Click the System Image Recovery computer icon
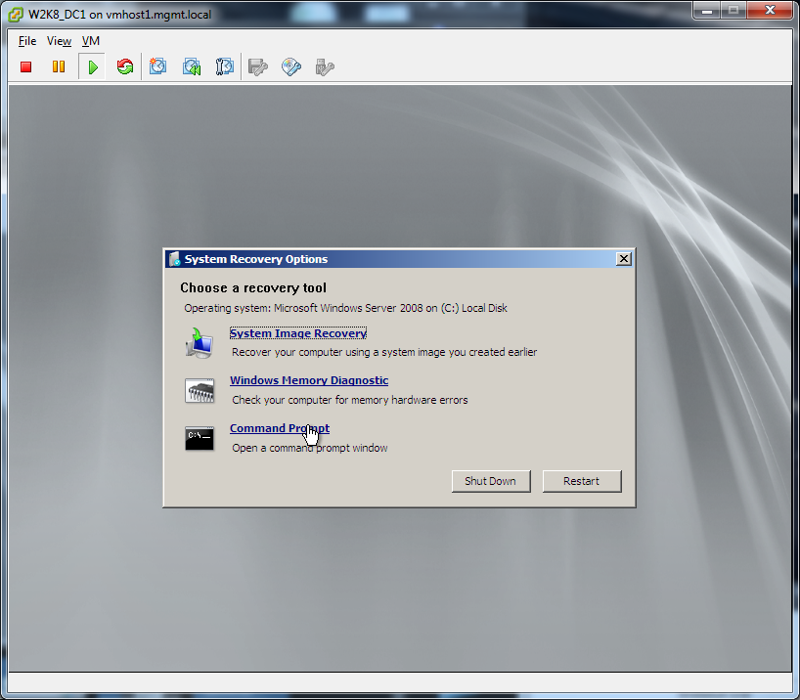800x700 pixels. point(199,343)
